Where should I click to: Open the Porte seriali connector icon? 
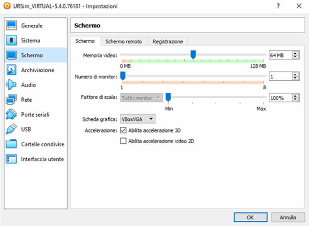(x=11, y=114)
